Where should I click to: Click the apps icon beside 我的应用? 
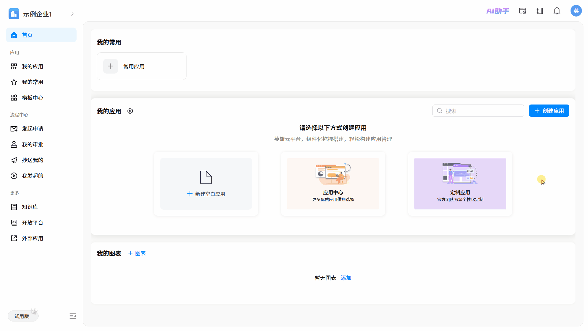coord(14,67)
